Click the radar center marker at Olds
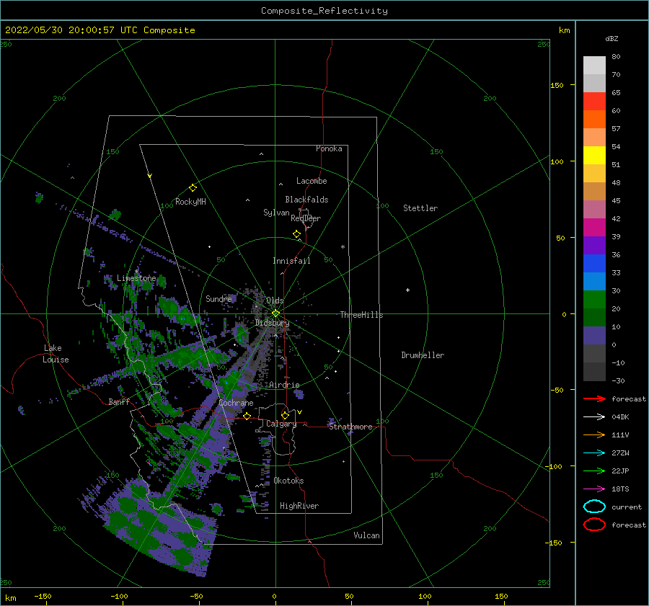Screen dimensions: 649x606 [x=275, y=313]
